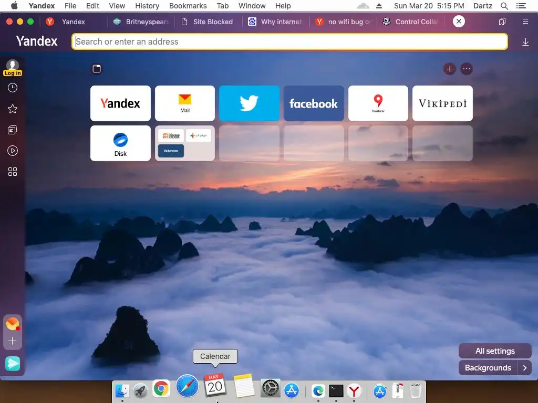This screenshot has width=538, height=403.
Task: Focus the search or address field
Action: point(289,41)
